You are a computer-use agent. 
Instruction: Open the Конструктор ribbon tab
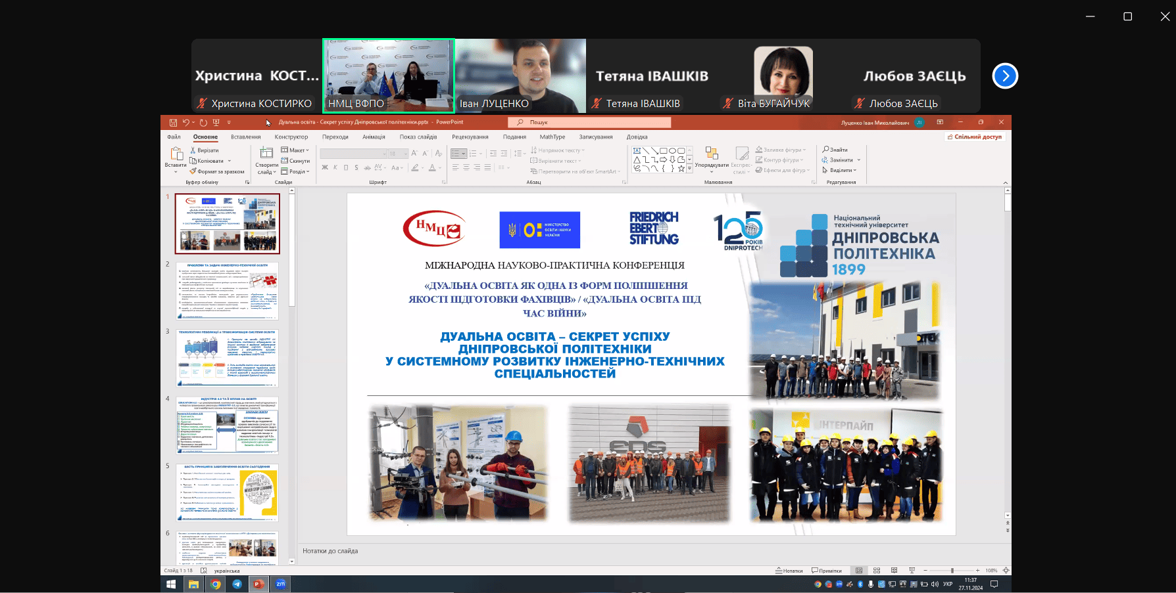point(291,137)
